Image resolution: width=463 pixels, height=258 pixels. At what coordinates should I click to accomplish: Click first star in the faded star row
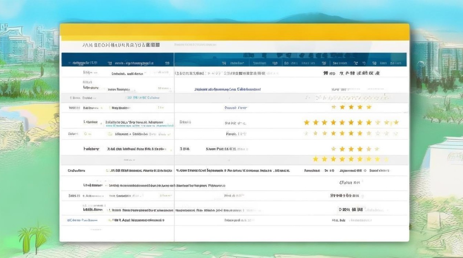click(307, 133)
